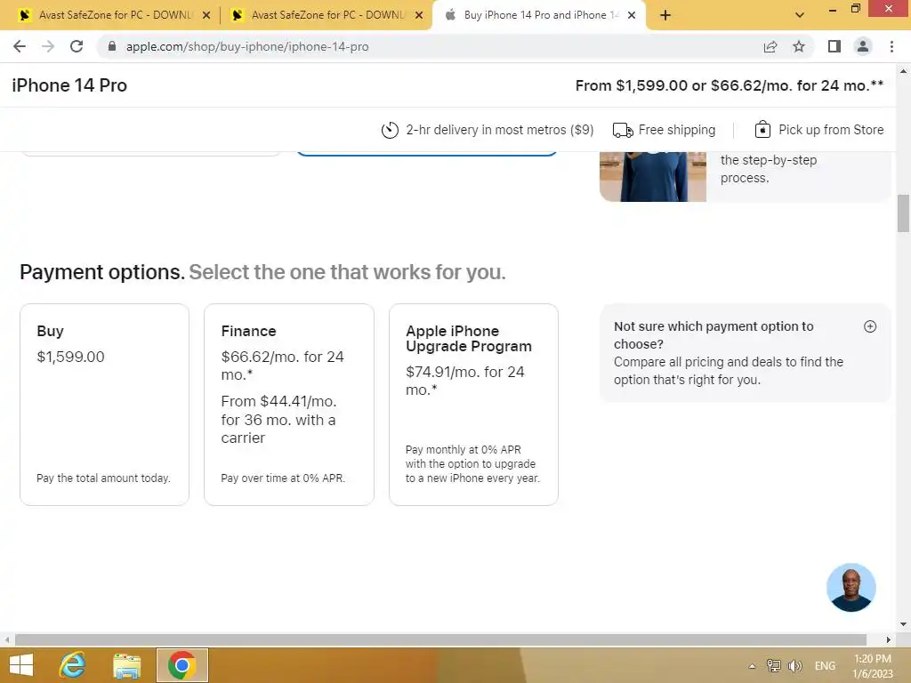911x683 pixels.
Task: Click the Free shipping truck icon
Action: [623, 130]
